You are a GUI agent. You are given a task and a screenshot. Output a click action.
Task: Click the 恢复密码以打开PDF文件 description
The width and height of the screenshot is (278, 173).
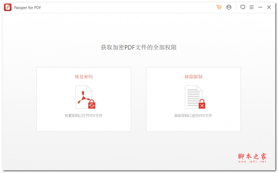[x=83, y=116]
